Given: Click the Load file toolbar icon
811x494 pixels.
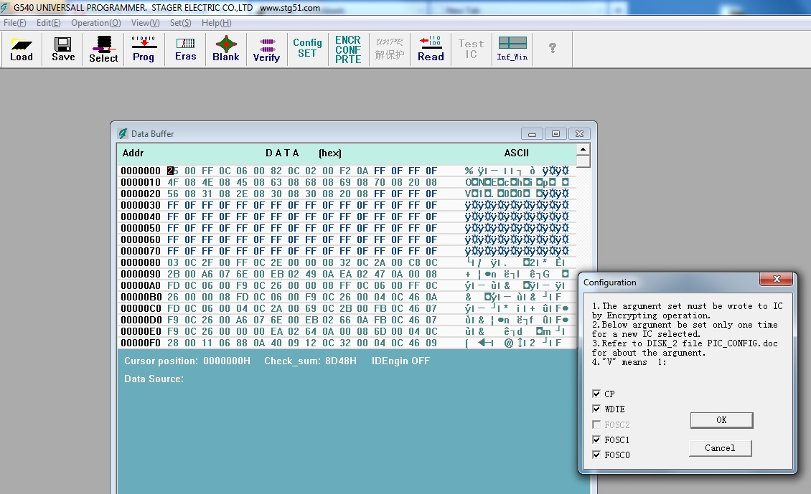Looking at the screenshot, I should (x=22, y=49).
